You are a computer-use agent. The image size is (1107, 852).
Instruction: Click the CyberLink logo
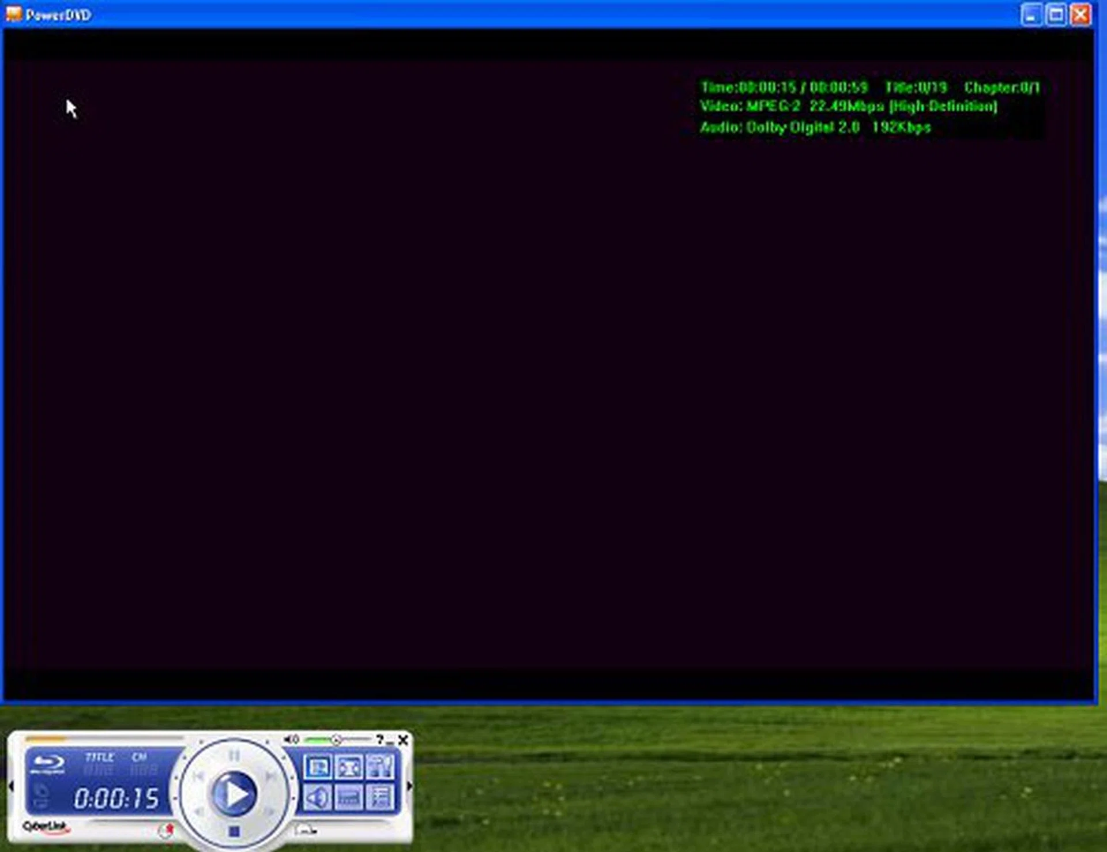pyautogui.click(x=46, y=827)
